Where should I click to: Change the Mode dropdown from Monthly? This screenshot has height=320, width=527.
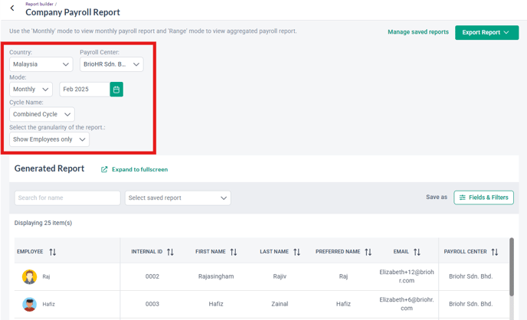pos(31,90)
